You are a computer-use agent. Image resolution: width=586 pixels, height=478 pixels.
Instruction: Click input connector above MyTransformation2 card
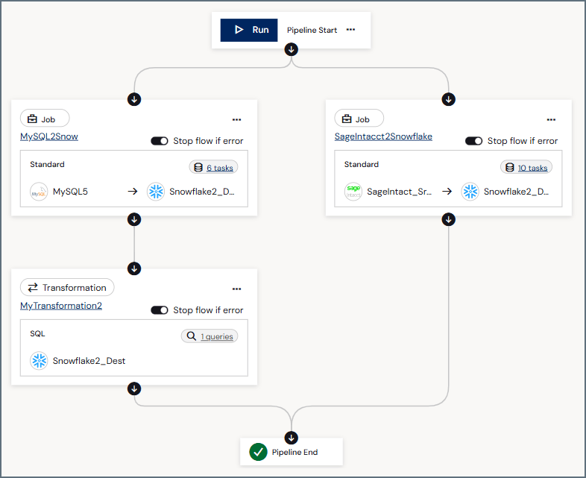click(134, 268)
